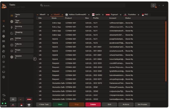Go to the home icon in sidebar
The image size is (169, 108).
[4, 31]
